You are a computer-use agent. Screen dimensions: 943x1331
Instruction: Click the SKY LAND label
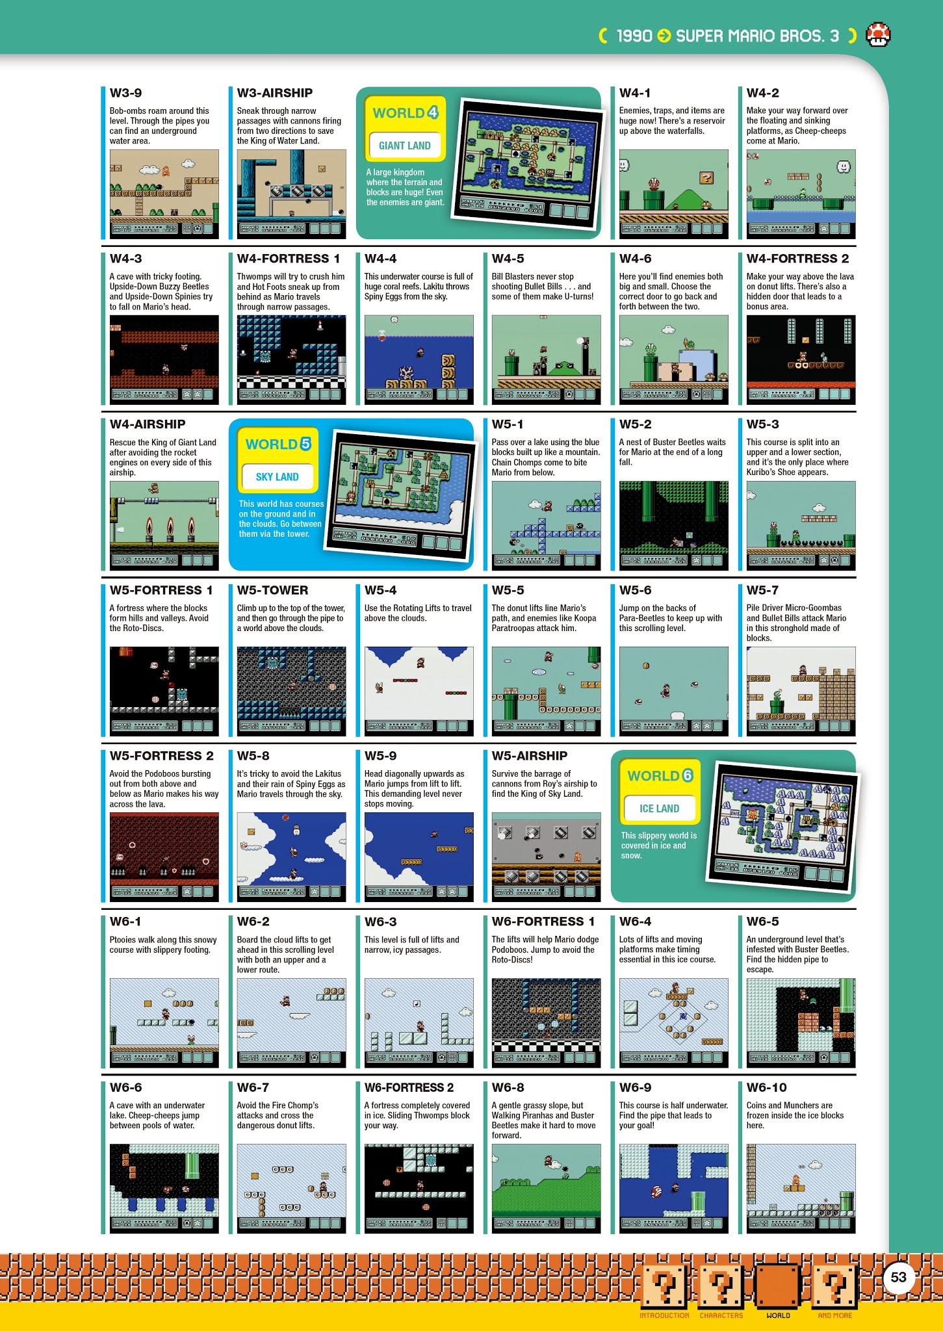point(278,477)
